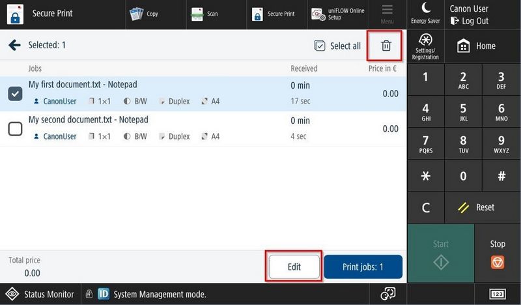Switch to the Scan function
Viewport: 521px width, 305px height.
pos(204,14)
